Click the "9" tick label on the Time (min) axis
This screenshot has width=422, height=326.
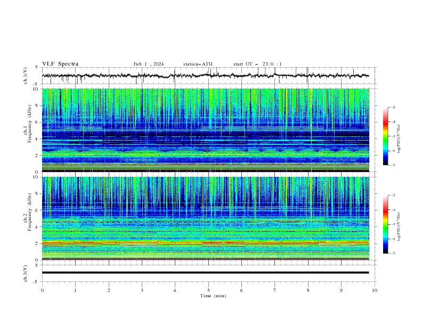point(341,290)
